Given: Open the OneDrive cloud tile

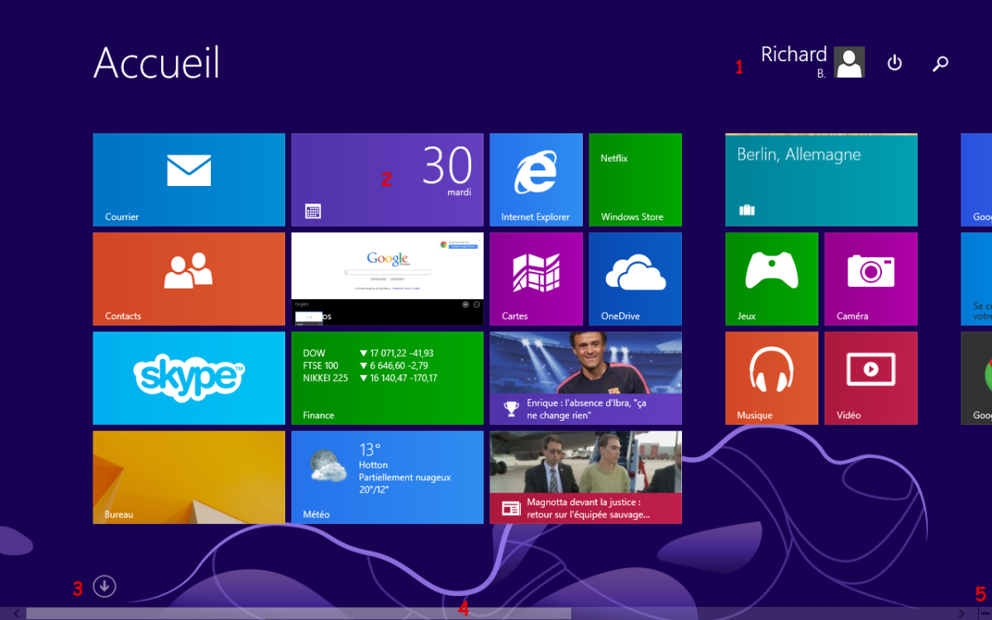Looking at the screenshot, I should (635, 279).
